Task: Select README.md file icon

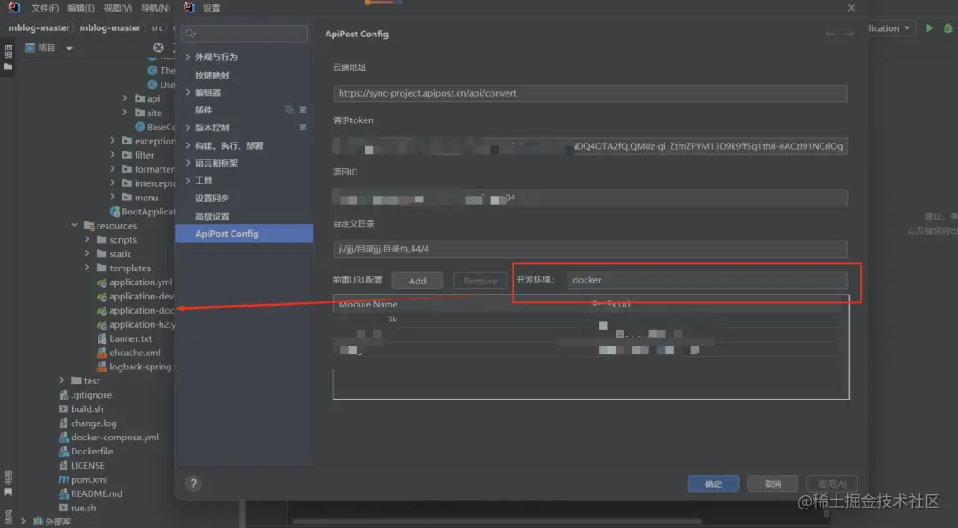Action: (x=64, y=493)
